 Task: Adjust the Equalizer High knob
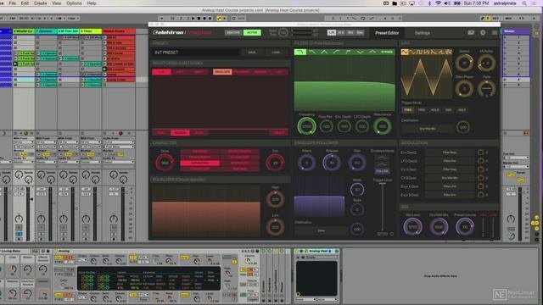coord(275,199)
